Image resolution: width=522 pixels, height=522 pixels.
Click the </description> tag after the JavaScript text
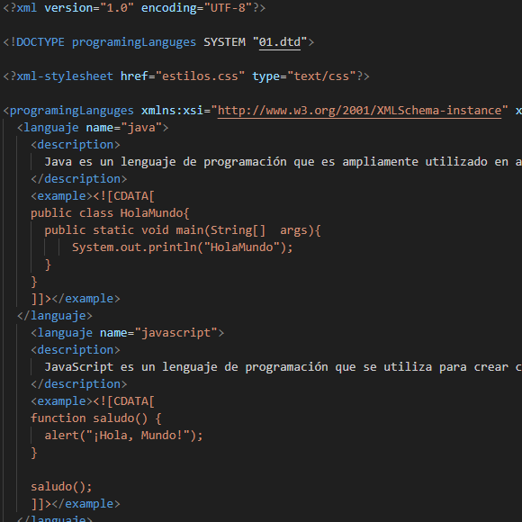pos(78,384)
